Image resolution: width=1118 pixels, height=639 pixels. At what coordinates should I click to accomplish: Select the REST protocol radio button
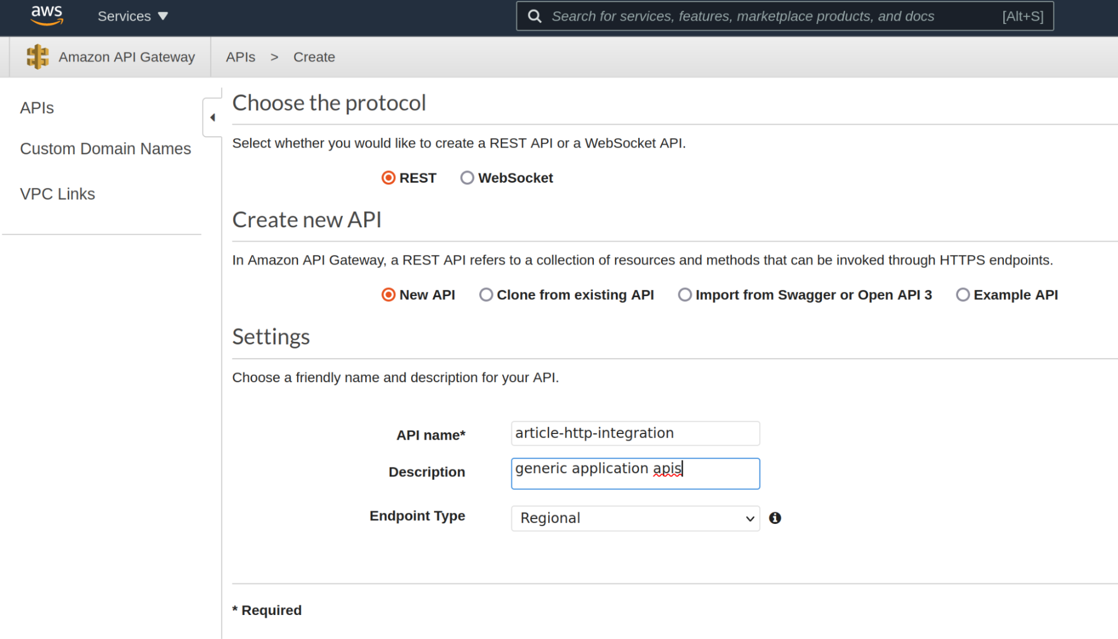[x=388, y=178]
